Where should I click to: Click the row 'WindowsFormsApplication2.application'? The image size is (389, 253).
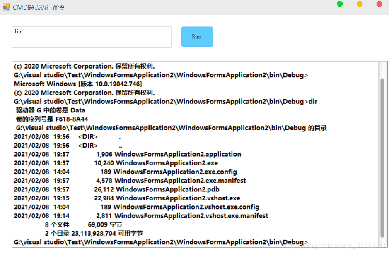tap(128, 154)
